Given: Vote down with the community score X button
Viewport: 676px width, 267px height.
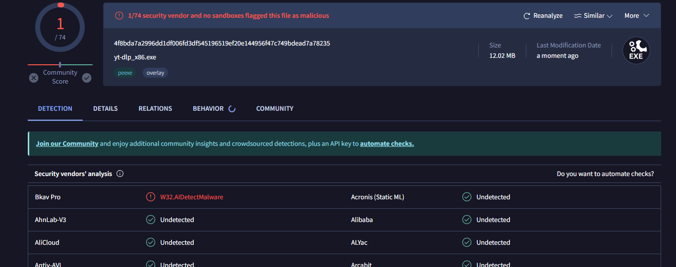Looking at the screenshot, I should 34,78.
